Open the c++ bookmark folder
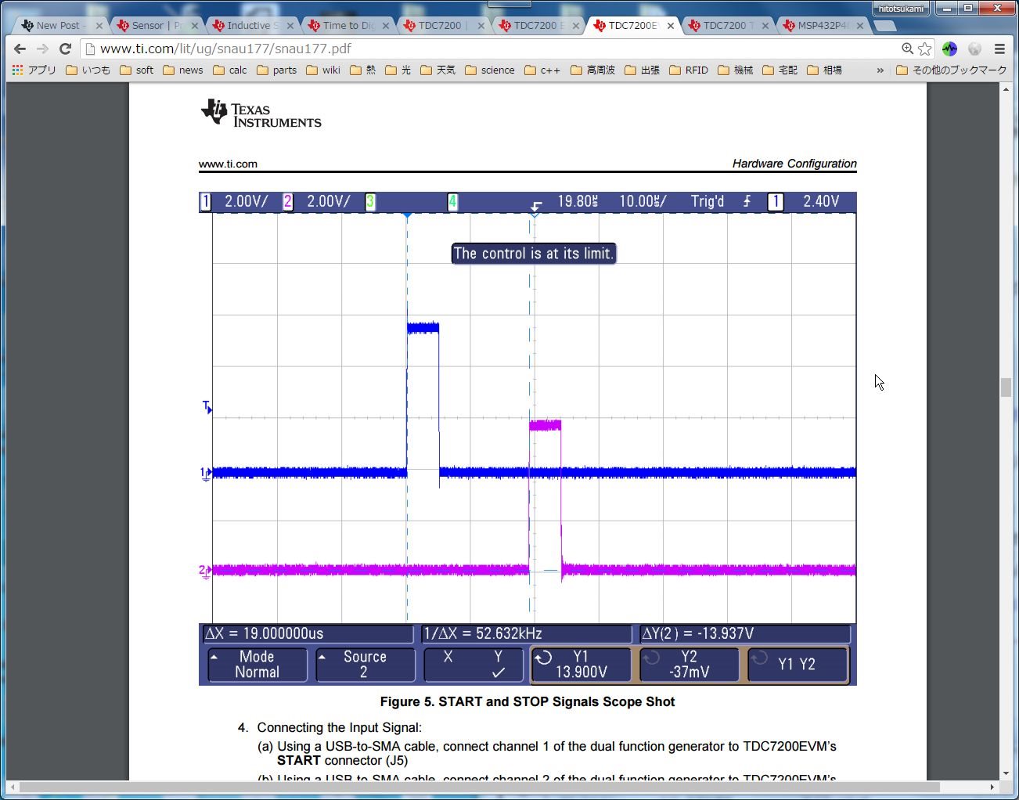Screen dimensions: 1019x800 point(542,70)
